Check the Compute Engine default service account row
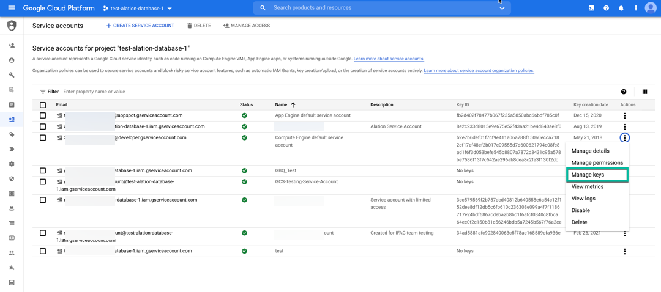661x292 pixels. click(x=43, y=137)
